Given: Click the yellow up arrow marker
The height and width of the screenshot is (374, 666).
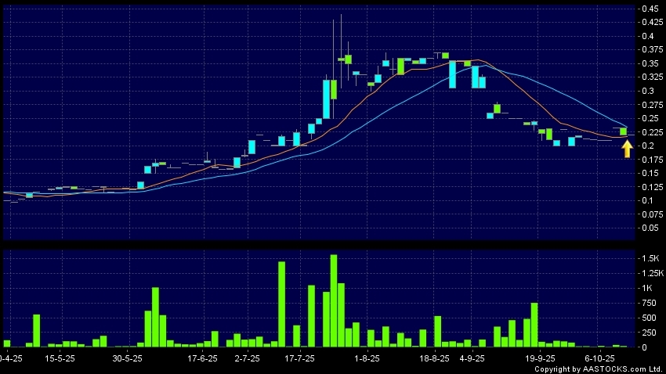Looking at the screenshot, I should click(627, 148).
